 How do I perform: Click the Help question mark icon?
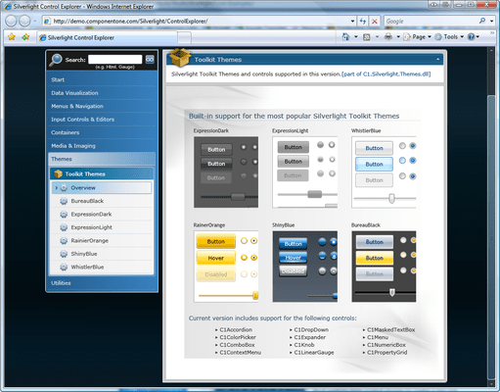(x=471, y=36)
